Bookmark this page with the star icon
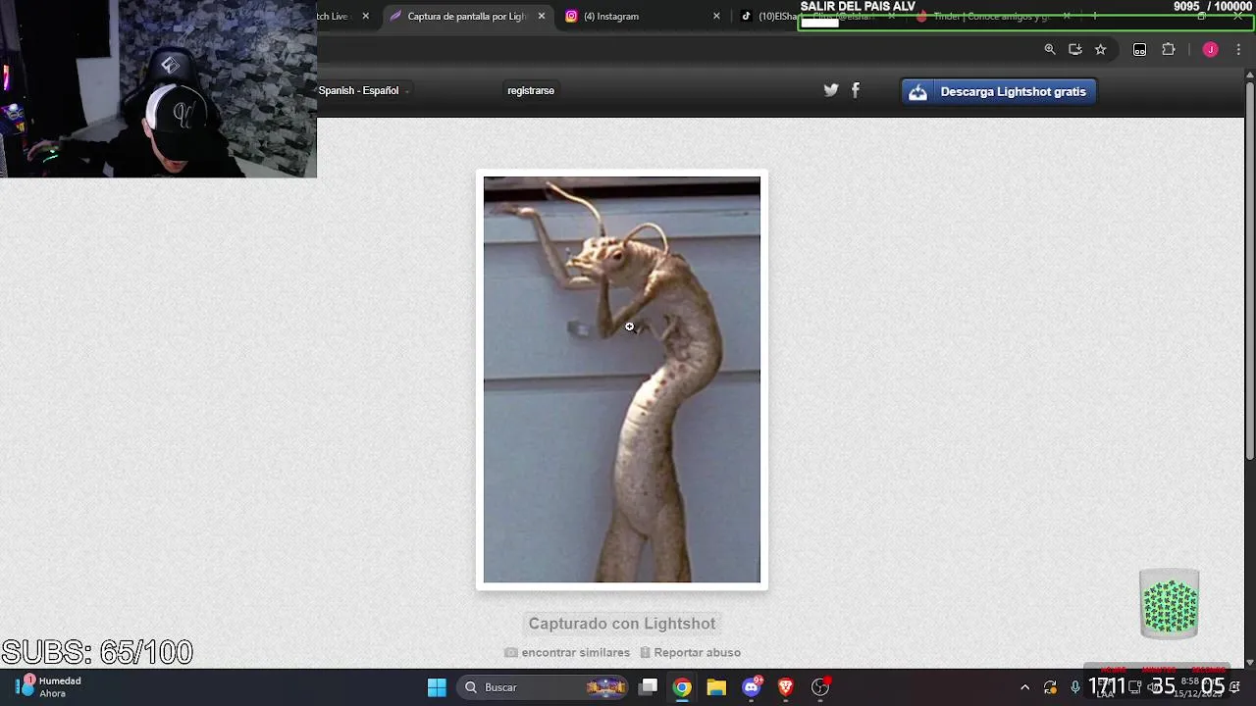1256x706 pixels. coord(1101,49)
